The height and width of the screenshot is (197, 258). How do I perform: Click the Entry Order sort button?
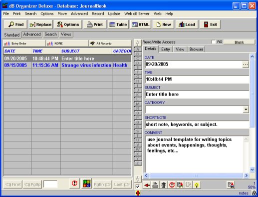click(24, 43)
